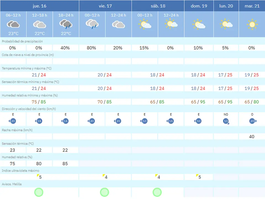Click the green warning circle for jue. 16

pos(39,192)
